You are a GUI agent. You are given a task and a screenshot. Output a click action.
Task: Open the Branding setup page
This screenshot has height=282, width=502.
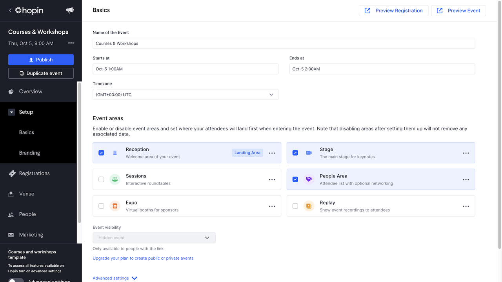29,153
